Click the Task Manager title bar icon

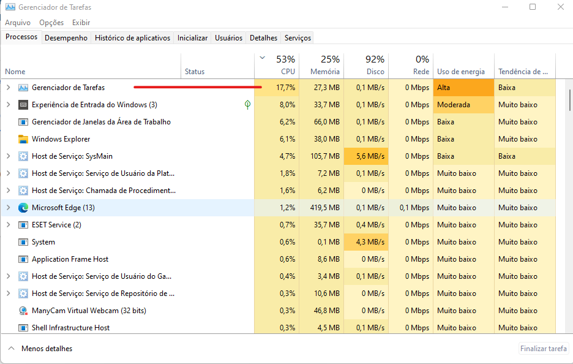click(x=10, y=7)
